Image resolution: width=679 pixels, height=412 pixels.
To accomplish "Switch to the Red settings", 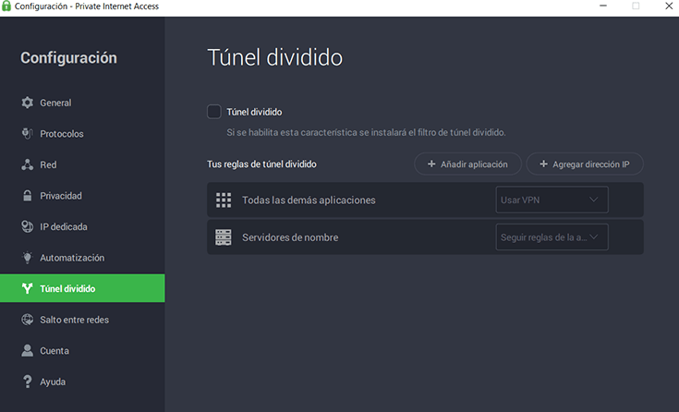I will coord(82,164).
